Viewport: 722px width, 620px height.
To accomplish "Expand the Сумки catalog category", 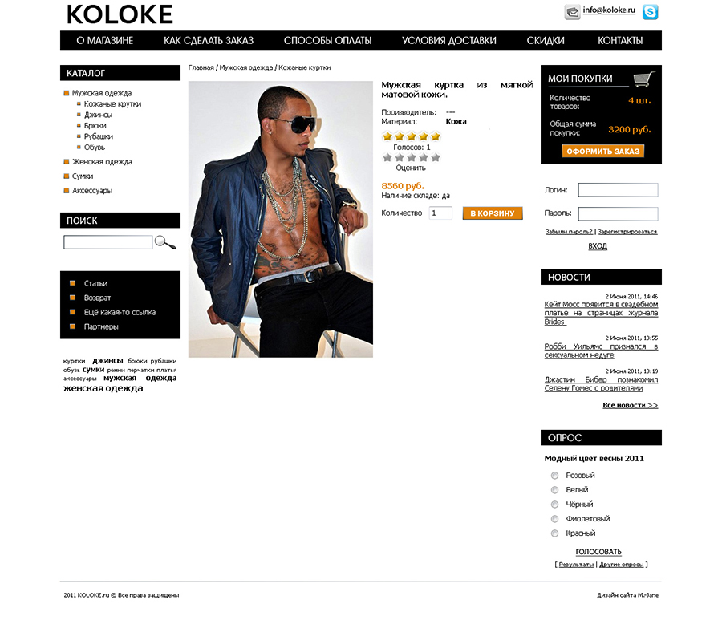I will pos(83,176).
